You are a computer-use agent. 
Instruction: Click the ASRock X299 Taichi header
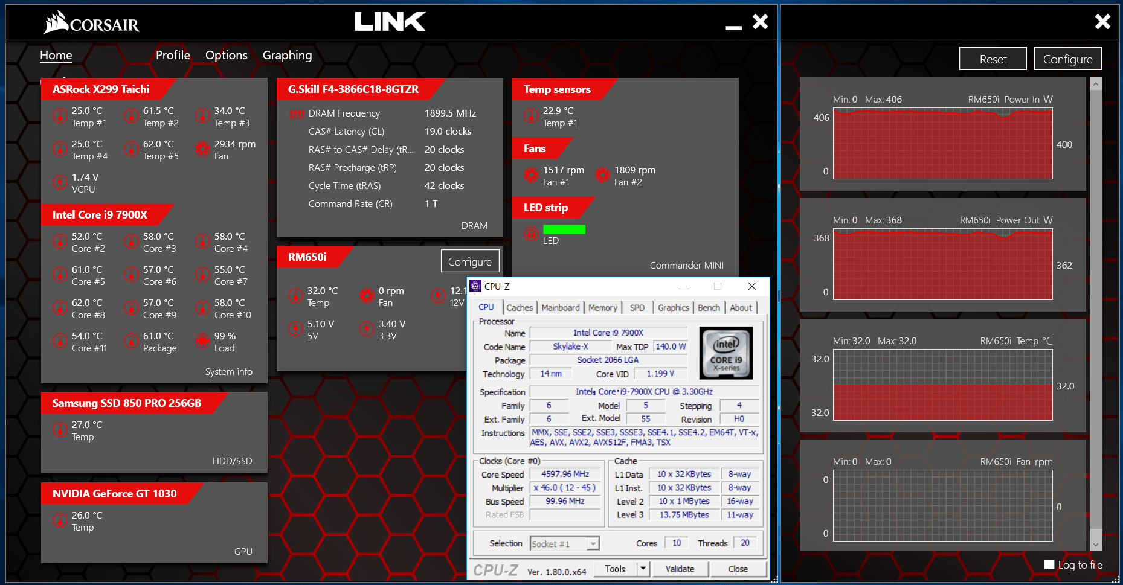101,89
